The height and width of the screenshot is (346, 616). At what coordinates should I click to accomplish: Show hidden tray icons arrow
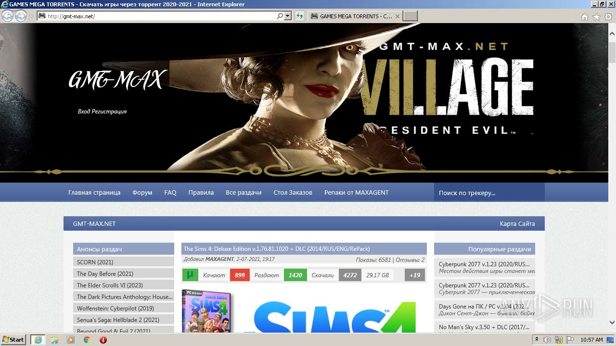(x=537, y=339)
